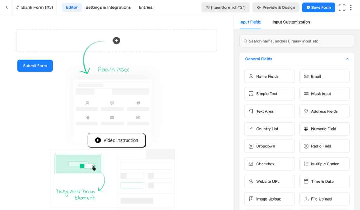Screen dimensions: 360x210
Task: Click the Multiple Choice list icon
Action: coord(306,164)
